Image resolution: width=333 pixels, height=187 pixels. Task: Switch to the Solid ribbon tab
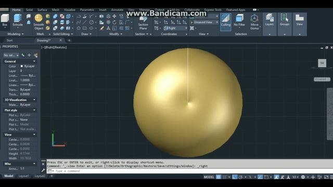point(29,10)
